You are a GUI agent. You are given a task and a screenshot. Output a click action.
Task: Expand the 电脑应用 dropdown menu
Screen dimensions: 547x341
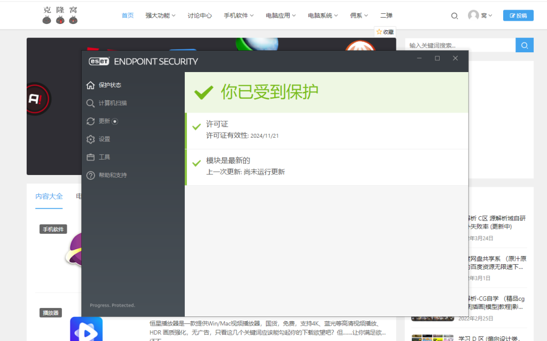click(x=280, y=15)
